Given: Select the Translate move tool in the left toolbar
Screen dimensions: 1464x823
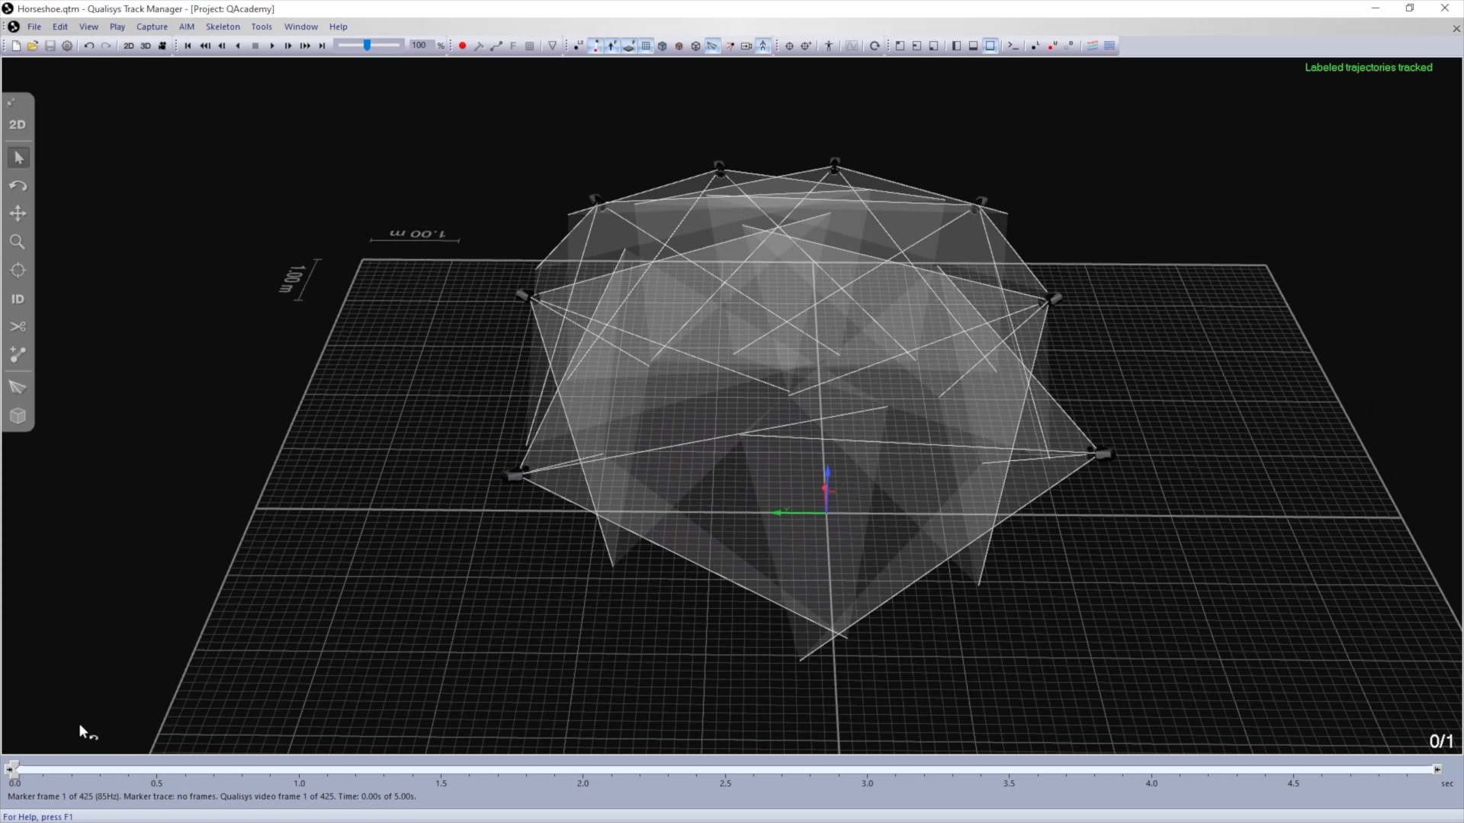Looking at the screenshot, I should click(x=18, y=214).
